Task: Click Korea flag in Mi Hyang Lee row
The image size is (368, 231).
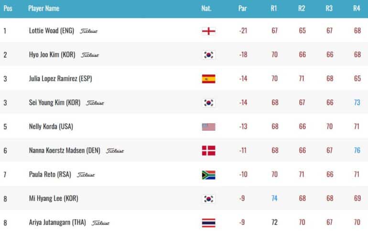Action: point(208,199)
